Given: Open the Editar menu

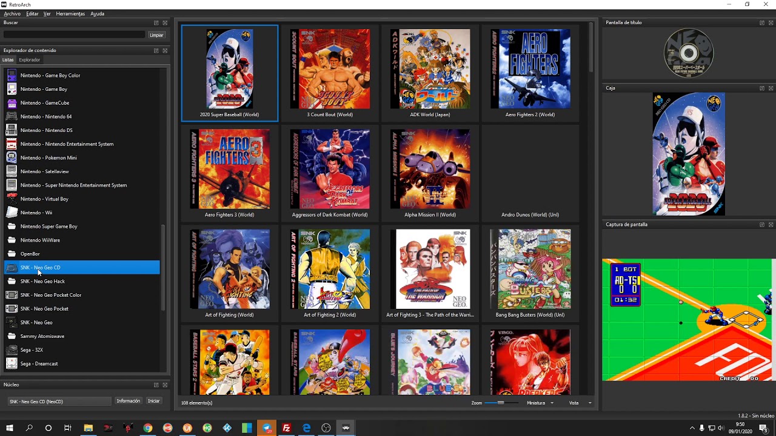Looking at the screenshot, I should coord(32,13).
